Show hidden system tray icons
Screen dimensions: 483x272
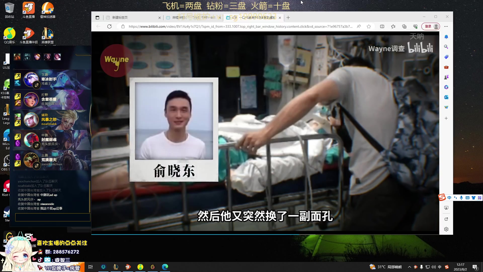[x=409, y=267]
